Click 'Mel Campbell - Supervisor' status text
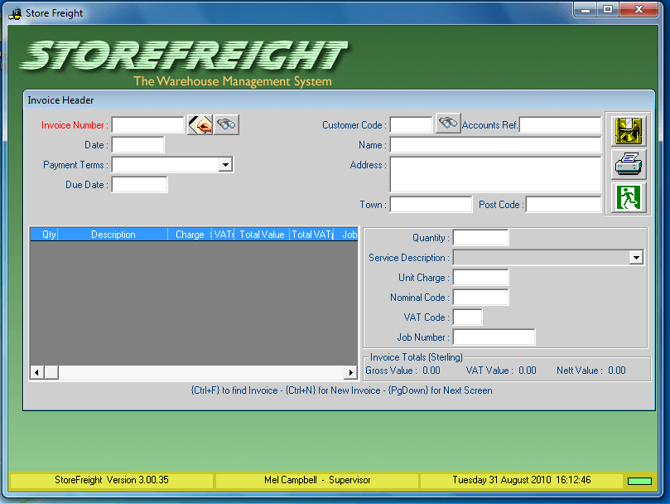Viewport: 670px width, 504px height. 317,480
